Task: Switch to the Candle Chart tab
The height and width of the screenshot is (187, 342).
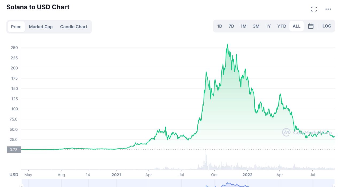Action: pos(73,27)
